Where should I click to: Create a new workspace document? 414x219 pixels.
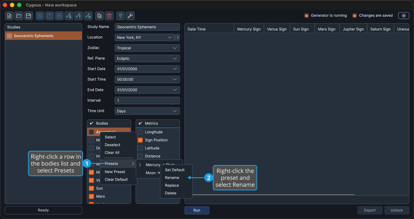click(9, 16)
